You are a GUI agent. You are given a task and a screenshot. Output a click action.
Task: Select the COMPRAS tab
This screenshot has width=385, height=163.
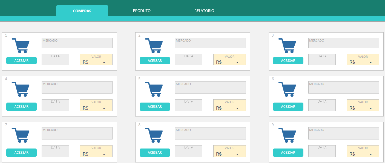pos(82,11)
